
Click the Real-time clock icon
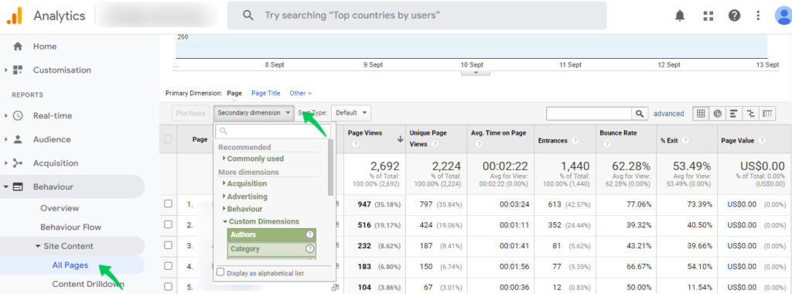18,116
